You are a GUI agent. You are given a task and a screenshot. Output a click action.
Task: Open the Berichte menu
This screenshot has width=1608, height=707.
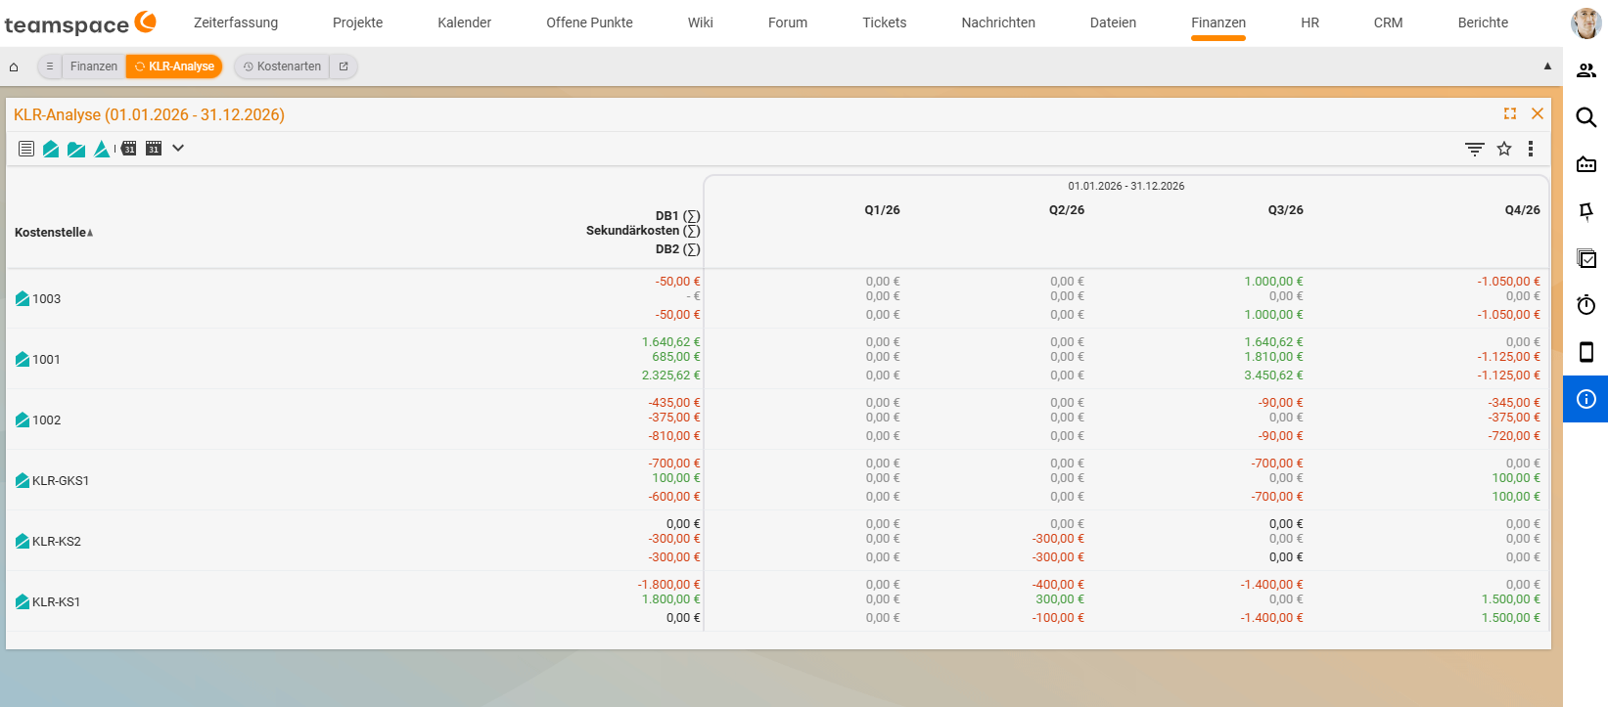pyautogui.click(x=1483, y=22)
